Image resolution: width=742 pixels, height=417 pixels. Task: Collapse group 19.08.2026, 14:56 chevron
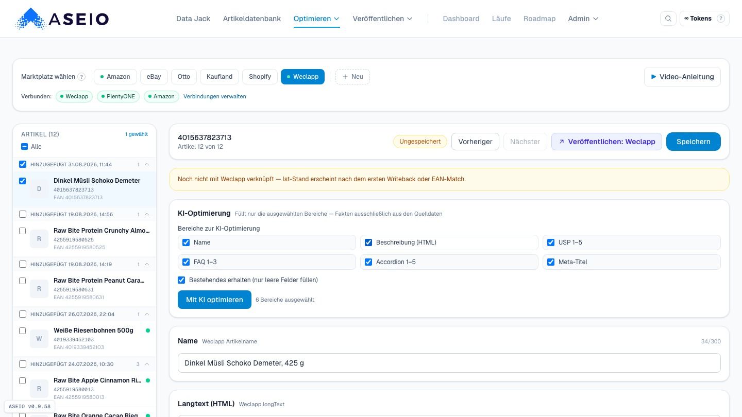coord(147,214)
